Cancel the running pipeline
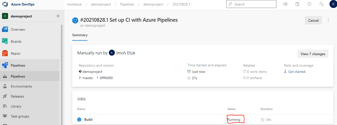This screenshot has height=125, width=337. [313, 20]
